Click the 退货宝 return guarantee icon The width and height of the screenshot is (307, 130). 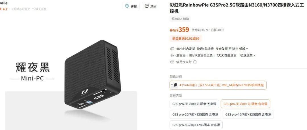click(172, 55)
